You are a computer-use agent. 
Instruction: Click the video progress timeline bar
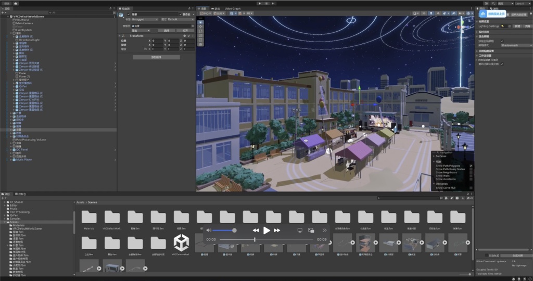[266, 239]
